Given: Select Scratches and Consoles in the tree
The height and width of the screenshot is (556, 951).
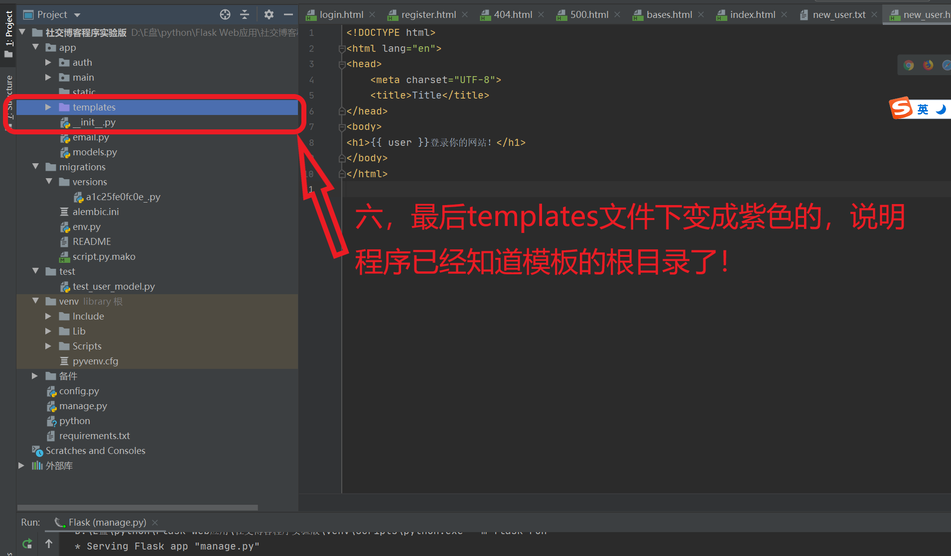Looking at the screenshot, I should 96,450.
